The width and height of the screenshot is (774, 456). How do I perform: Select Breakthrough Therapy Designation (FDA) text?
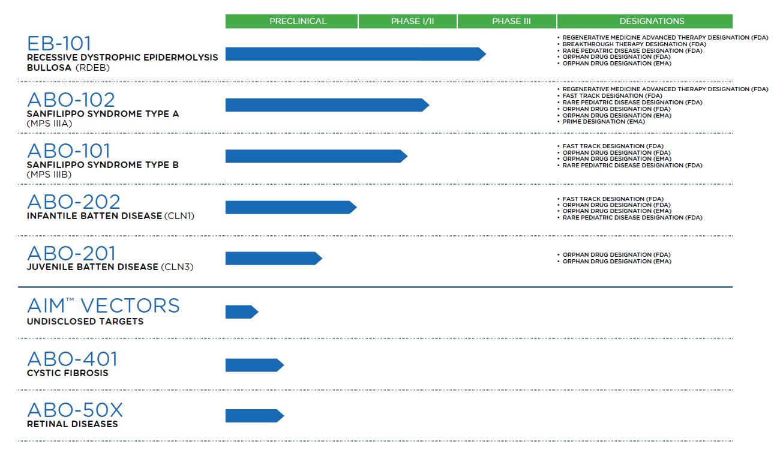pos(634,44)
